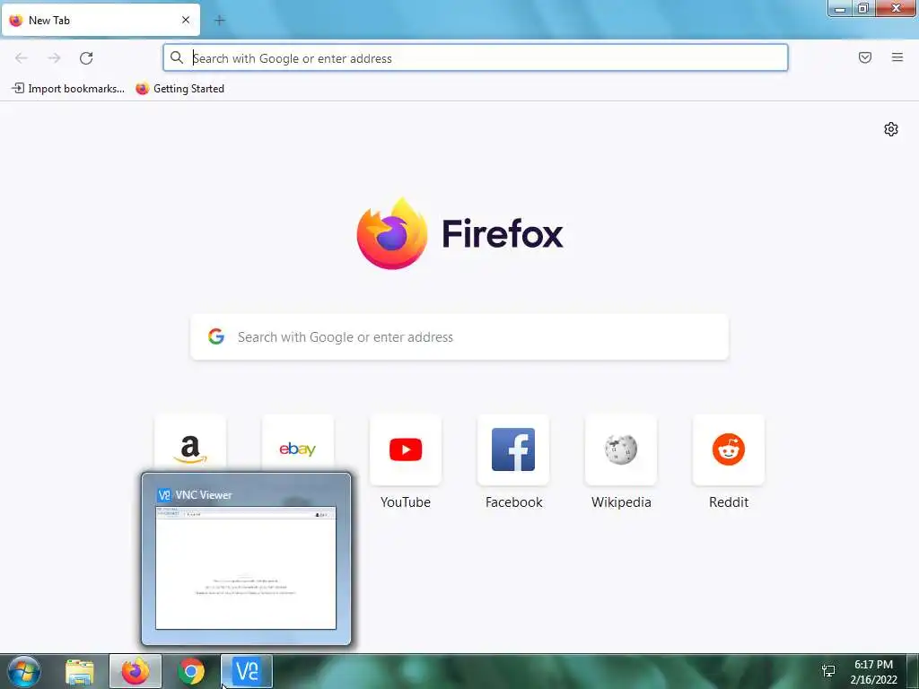919x689 pixels.
Task: Click the Google G icon in search box
Action: 216,336
